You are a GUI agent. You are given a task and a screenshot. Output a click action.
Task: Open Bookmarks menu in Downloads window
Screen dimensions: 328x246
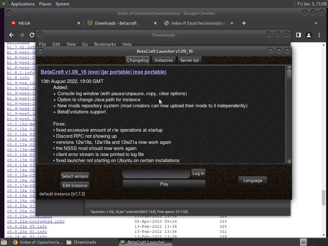pos(105,44)
